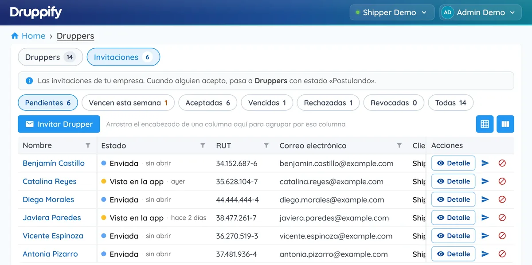Viewport: 532px width, 265px height.
Task: Open Detalle for Javiera Paredes
Action: pos(453,218)
